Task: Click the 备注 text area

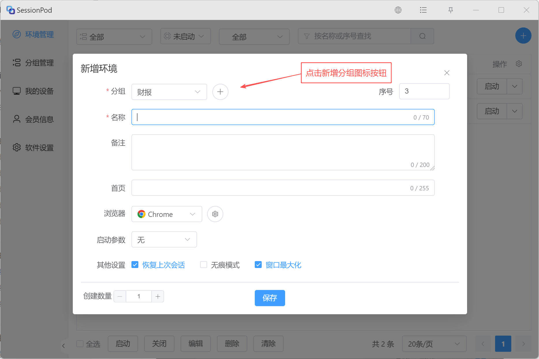Action: (x=283, y=152)
